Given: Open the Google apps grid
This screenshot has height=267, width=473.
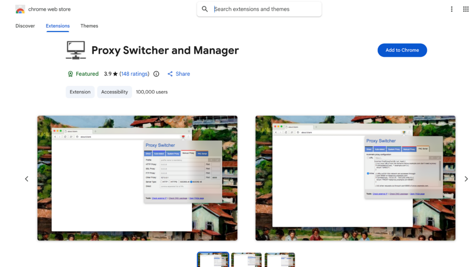Looking at the screenshot, I should 466,9.
